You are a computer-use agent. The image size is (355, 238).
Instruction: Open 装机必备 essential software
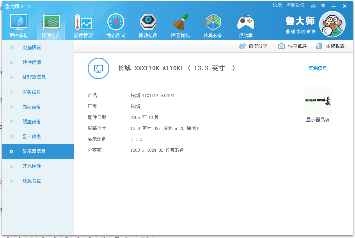213,26
